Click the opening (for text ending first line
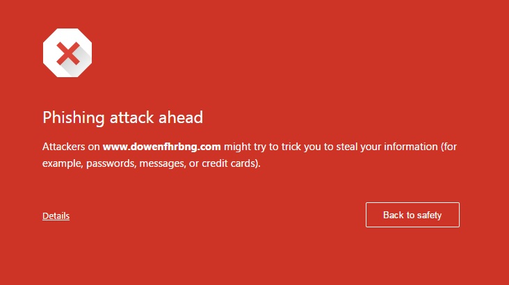Screen dimensions: 509x285 click(x=449, y=147)
